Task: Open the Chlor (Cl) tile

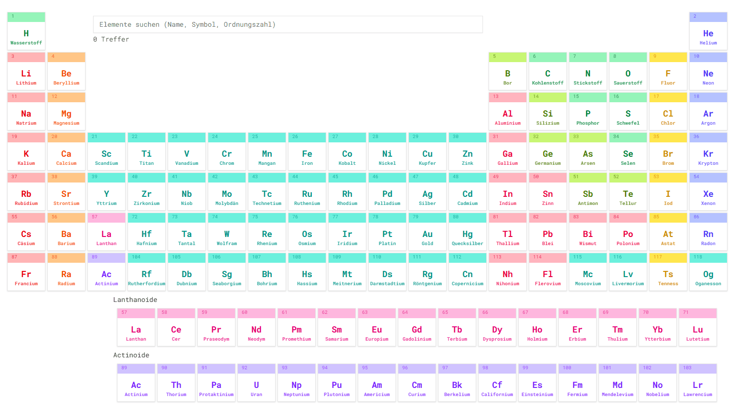Action: click(668, 111)
